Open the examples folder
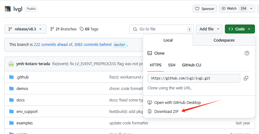Viewport: 259px width, 134px height. [25, 123]
